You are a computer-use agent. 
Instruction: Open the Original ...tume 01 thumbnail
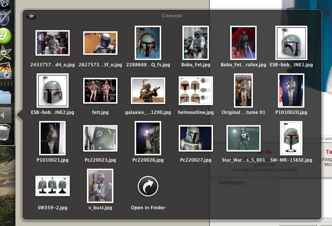click(x=244, y=90)
